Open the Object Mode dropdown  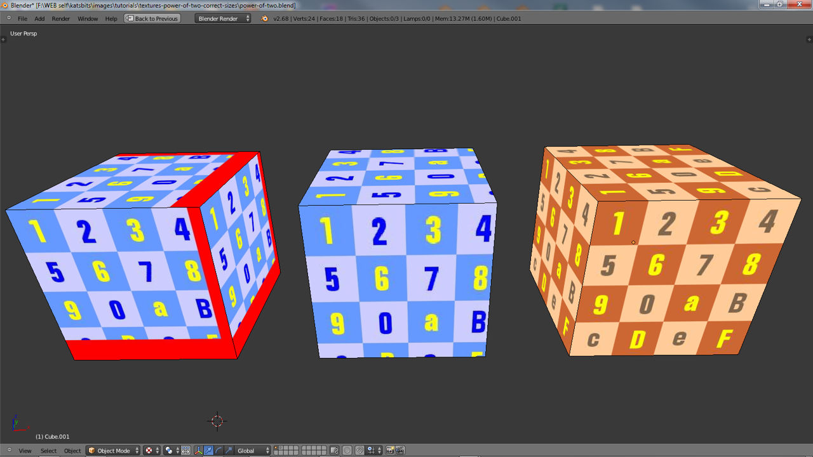point(113,451)
